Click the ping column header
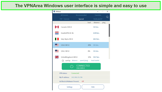Viewport: 162px width, 92px height. (x=104, y=22)
